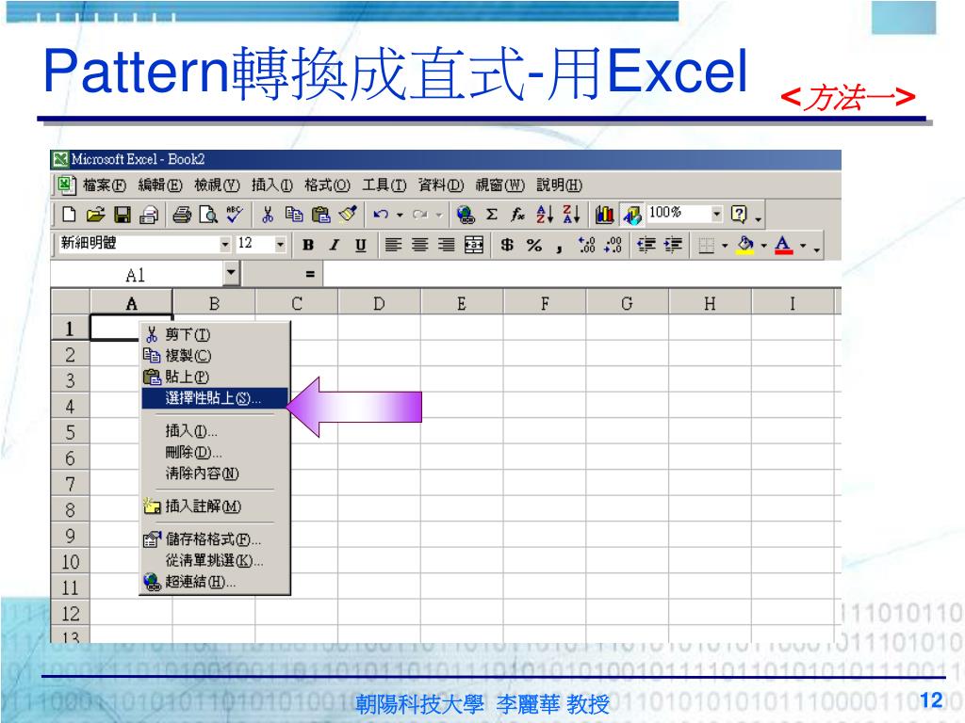
Task: Choose 選擇性貼上(S) from context menu
Action: [x=214, y=398]
